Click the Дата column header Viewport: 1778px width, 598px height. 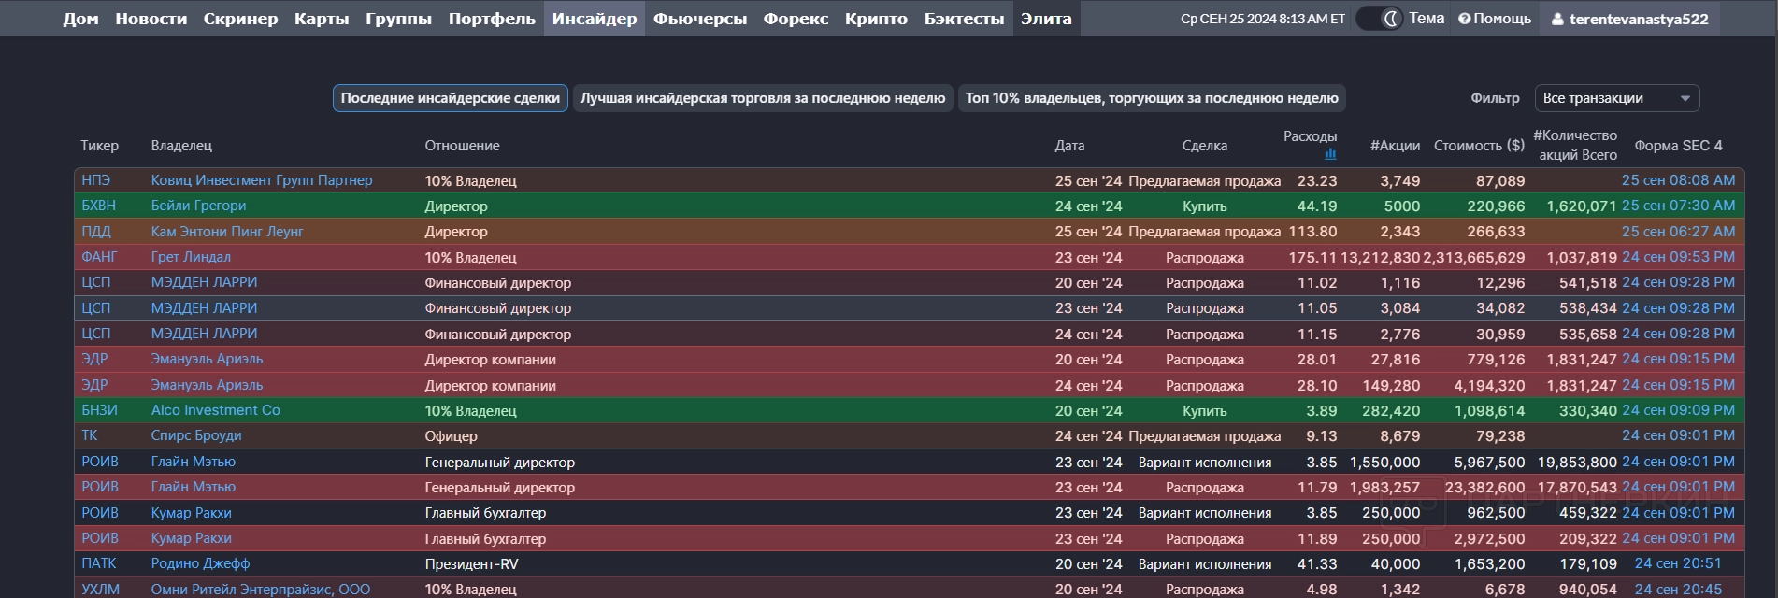pos(1069,146)
